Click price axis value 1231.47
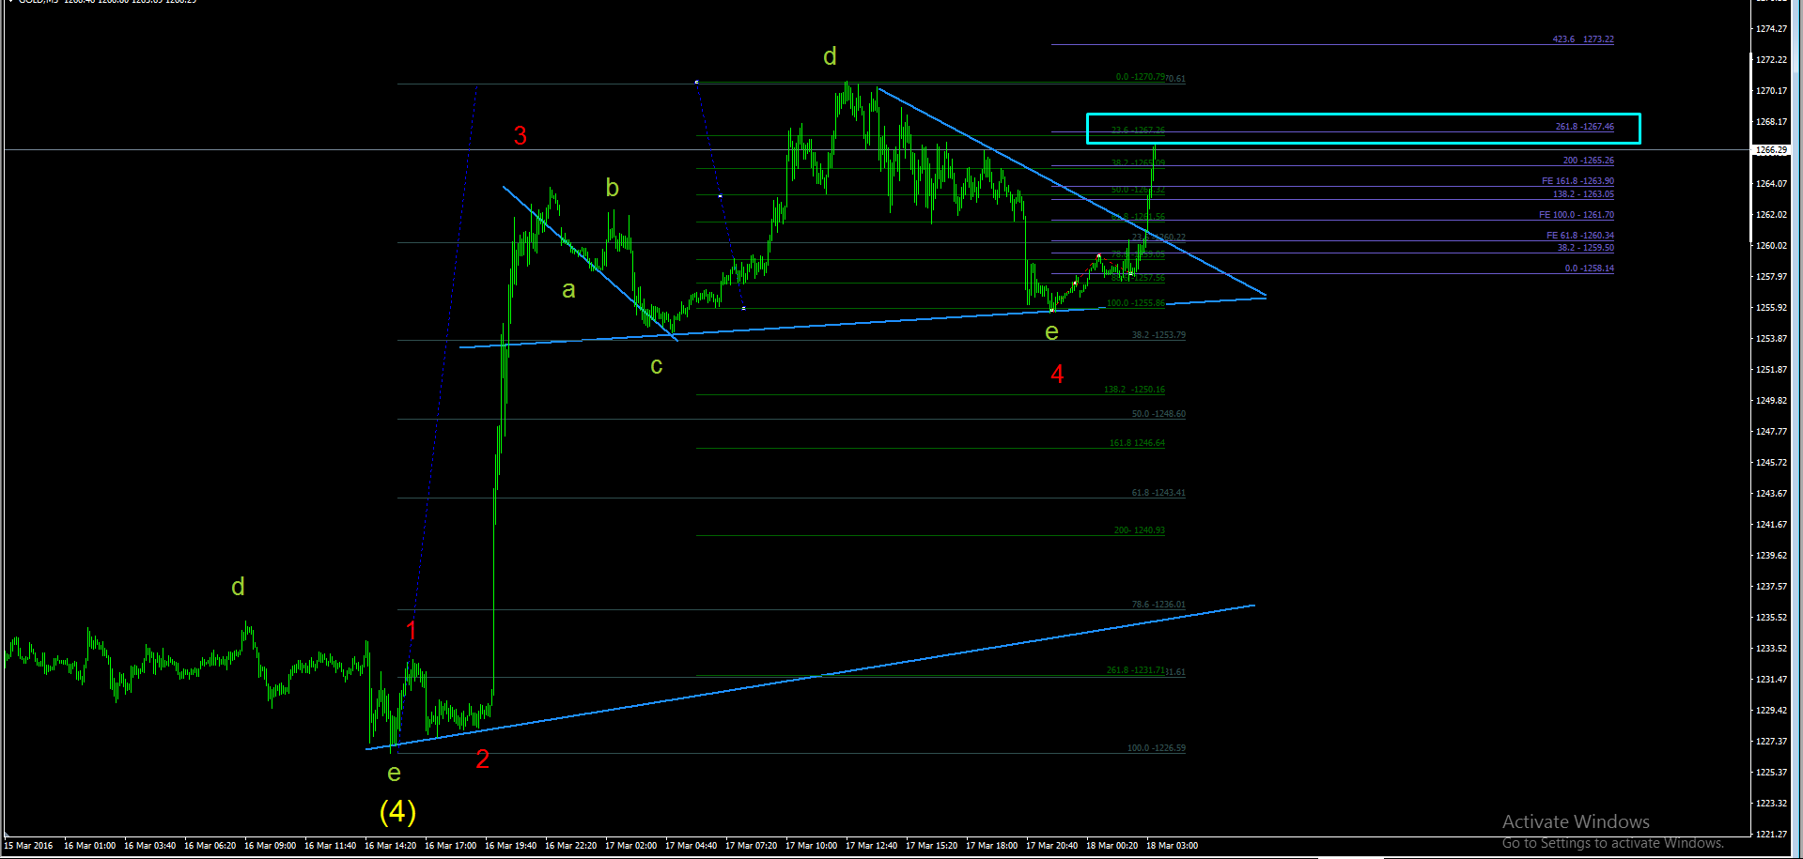 1771,680
